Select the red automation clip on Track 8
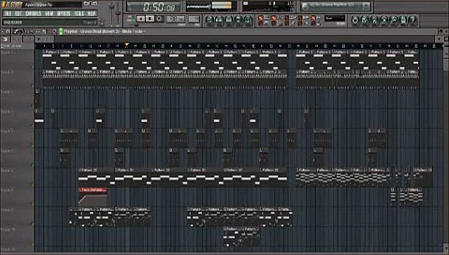 (x=93, y=197)
